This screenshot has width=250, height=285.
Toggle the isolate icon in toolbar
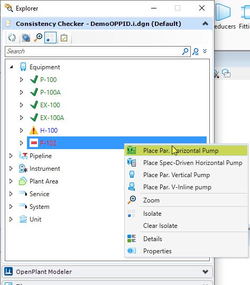coord(50,38)
